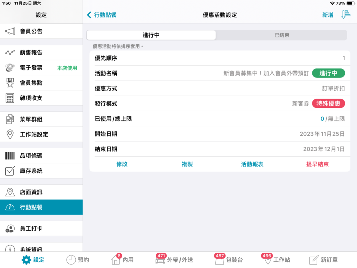Open the 工作站 tab label
Image resolution: width=357 pixels, height=268 pixels.
[282, 260]
